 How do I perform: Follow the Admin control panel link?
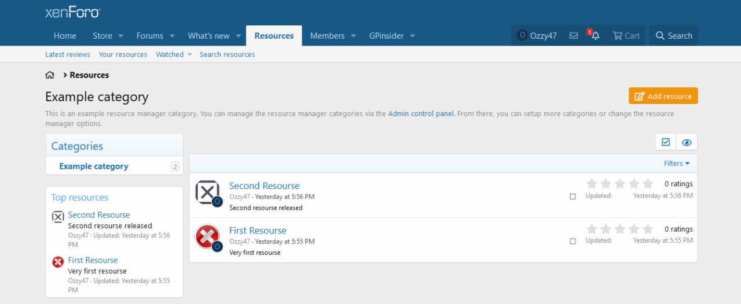click(421, 114)
